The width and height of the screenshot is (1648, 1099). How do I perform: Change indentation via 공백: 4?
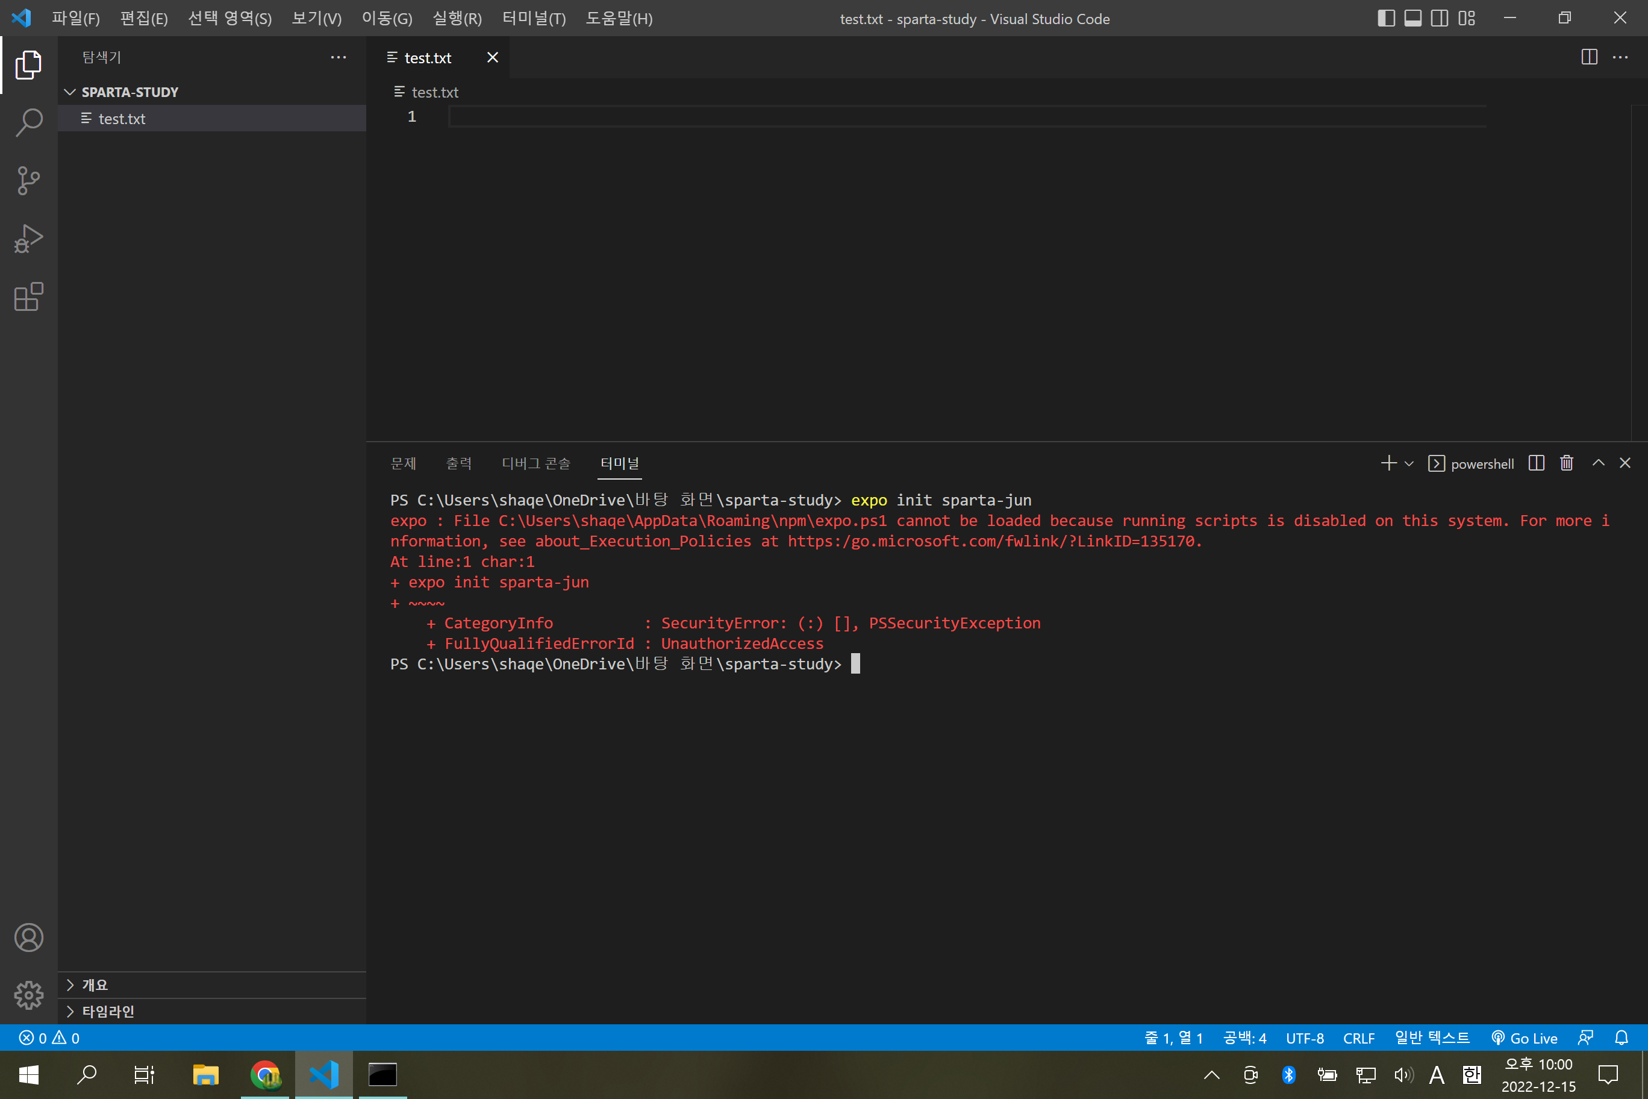click(x=1244, y=1038)
